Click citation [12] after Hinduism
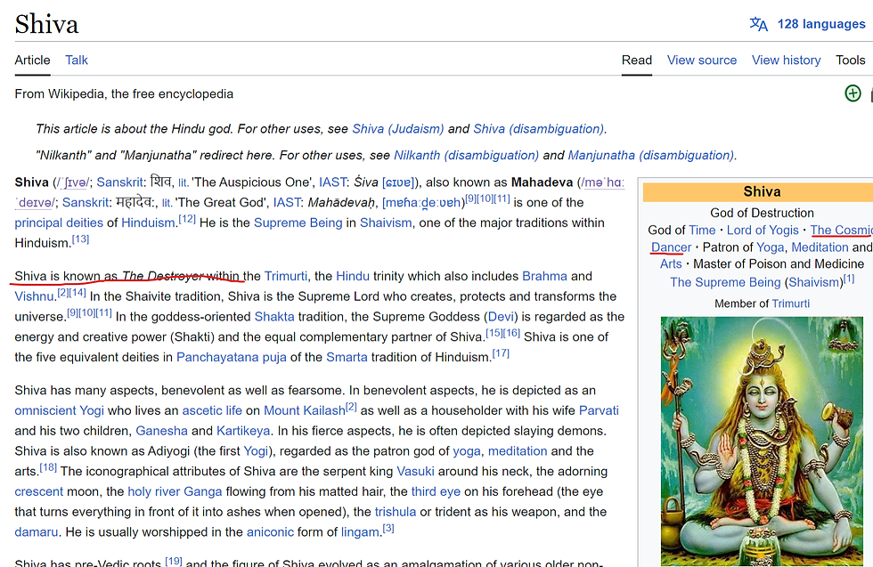This screenshot has height=567, width=873. [187, 219]
